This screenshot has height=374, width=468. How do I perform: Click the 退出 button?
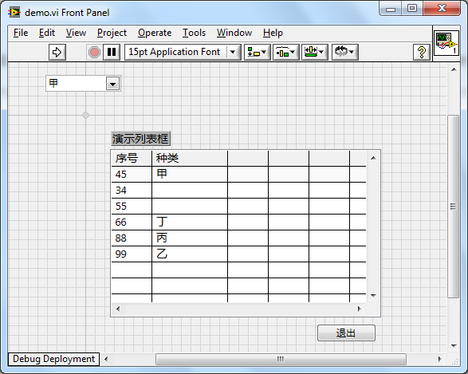346,333
